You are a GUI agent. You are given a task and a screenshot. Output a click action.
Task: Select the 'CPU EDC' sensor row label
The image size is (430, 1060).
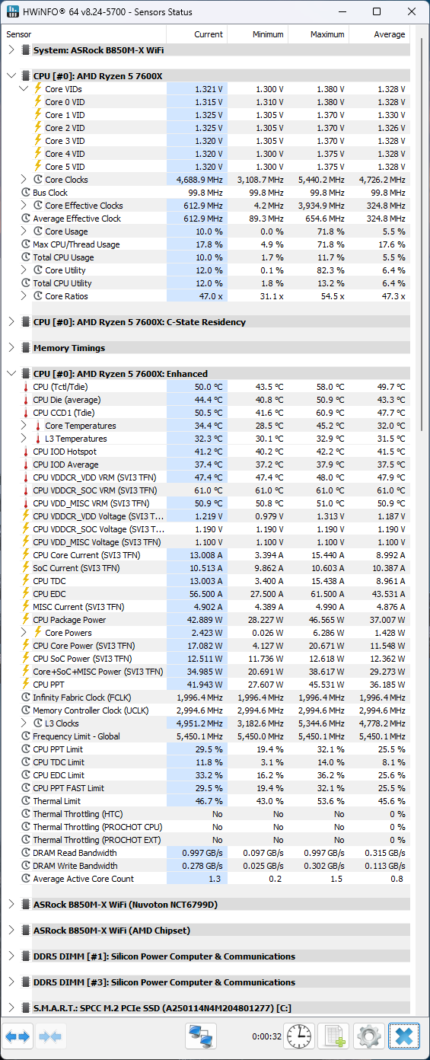point(49,594)
